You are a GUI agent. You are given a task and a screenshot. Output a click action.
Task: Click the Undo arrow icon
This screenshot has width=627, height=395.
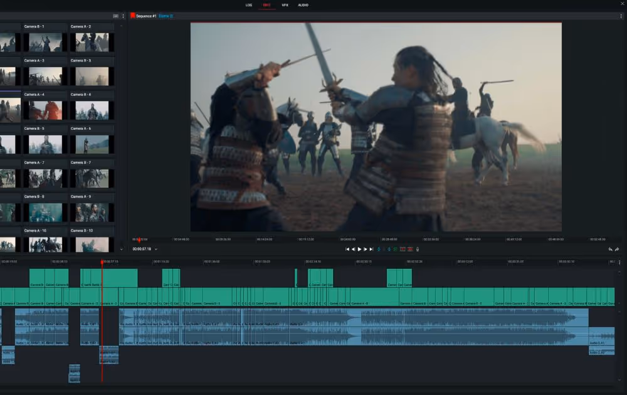[x=610, y=249]
